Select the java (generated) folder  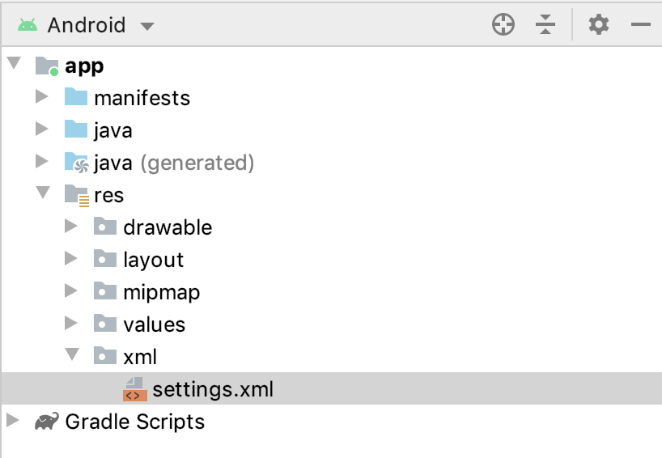[174, 163]
